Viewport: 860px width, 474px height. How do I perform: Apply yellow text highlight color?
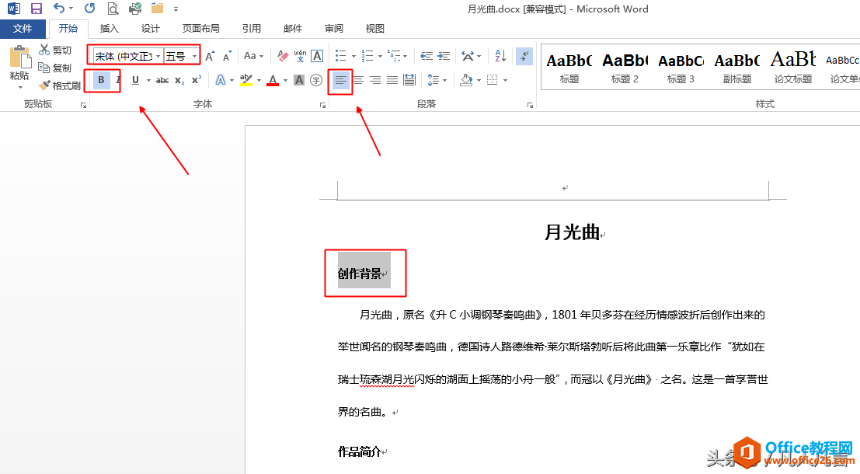coord(246,80)
